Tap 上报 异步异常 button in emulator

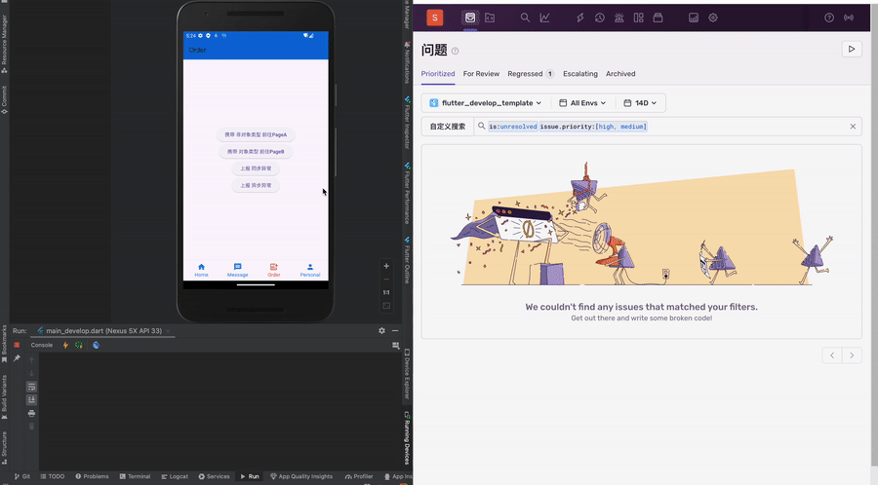coord(256,185)
